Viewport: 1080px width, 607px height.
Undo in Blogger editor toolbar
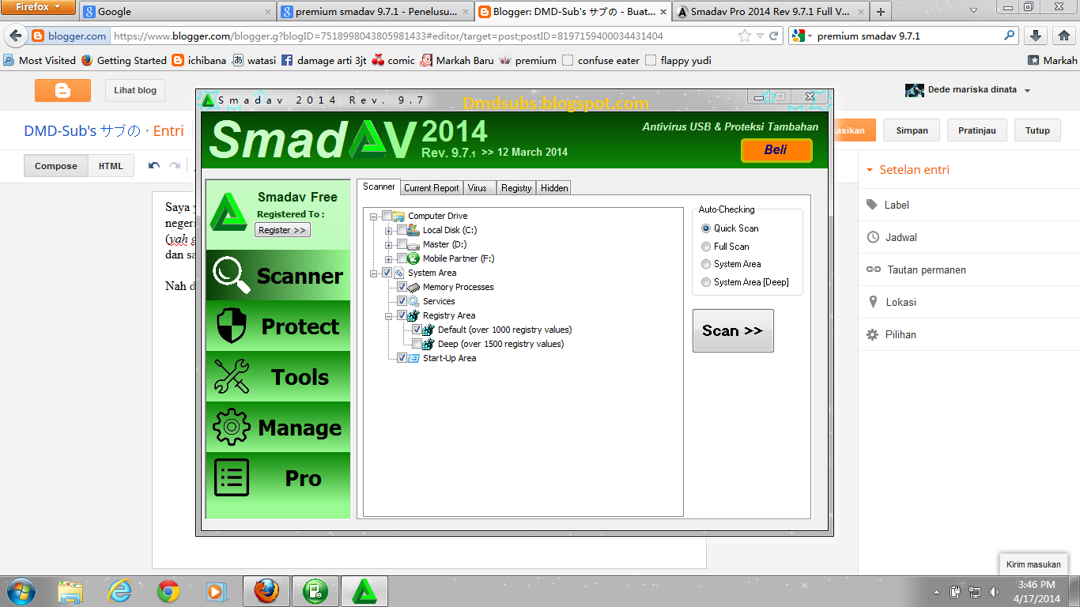(154, 166)
